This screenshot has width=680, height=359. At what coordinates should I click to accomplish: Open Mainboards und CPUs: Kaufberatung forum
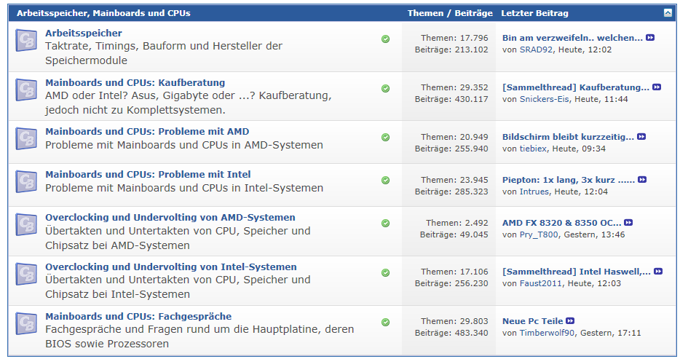135,82
